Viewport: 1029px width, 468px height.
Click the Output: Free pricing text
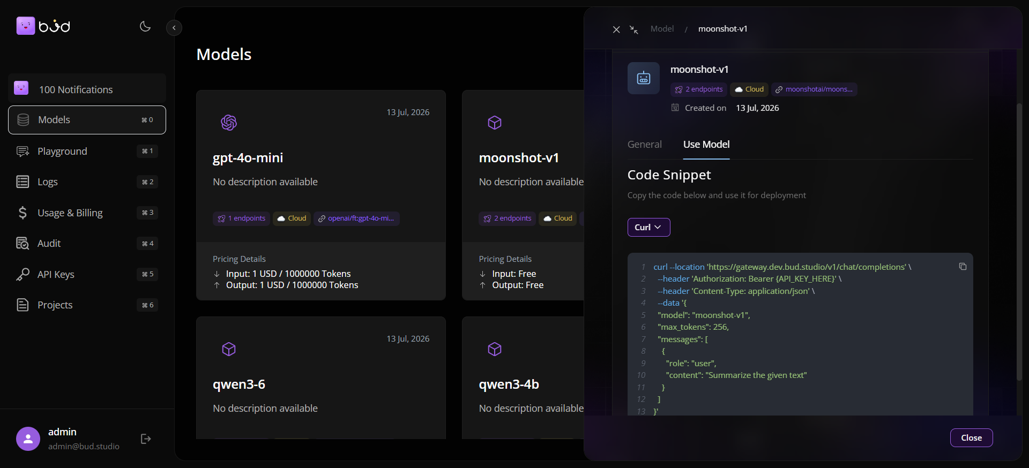(x=518, y=285)
